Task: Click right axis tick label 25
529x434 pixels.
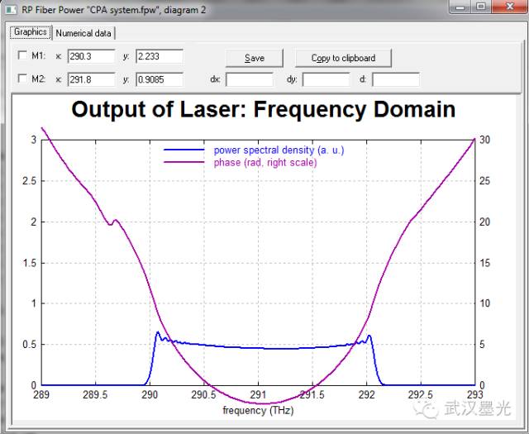Action: tap(485, 181)
